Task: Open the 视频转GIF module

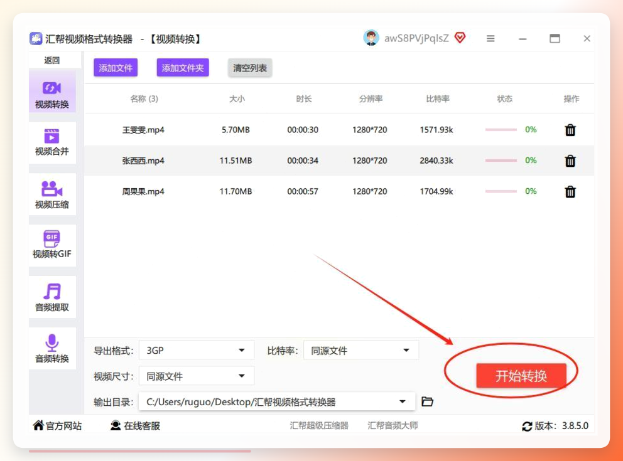Action: pos(52,245)
